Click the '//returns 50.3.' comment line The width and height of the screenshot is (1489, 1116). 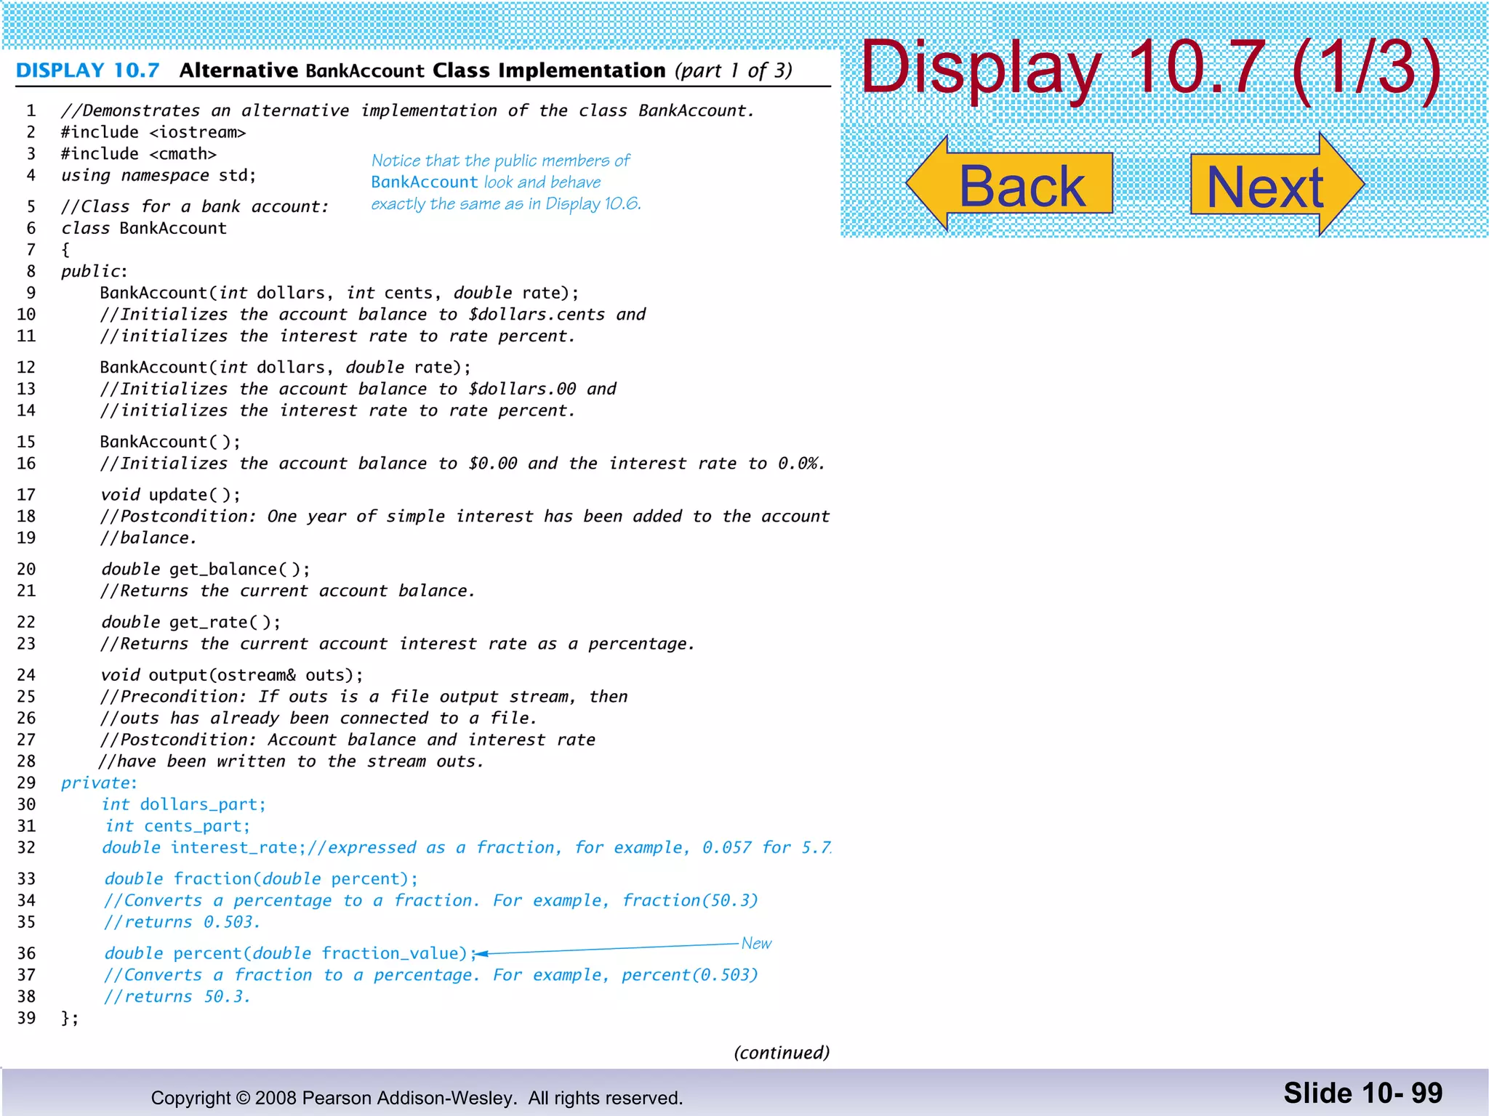177,997
